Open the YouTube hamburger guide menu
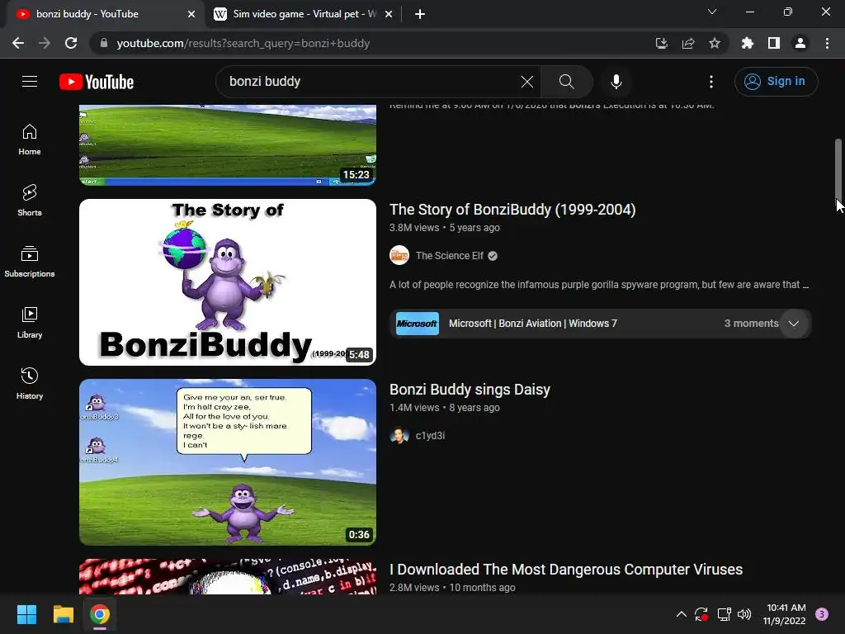The width and height of the screenshot is (845, 634). pyautogui.click(x=30, y=82)
